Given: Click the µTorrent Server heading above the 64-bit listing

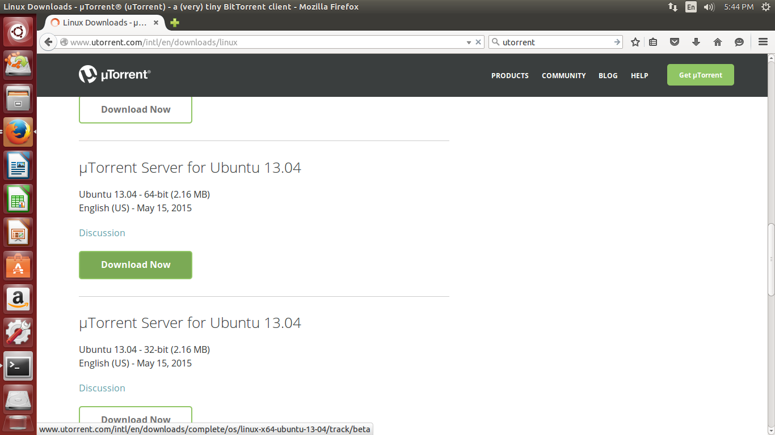Looking at the screenshot, I should click(190, 168).
